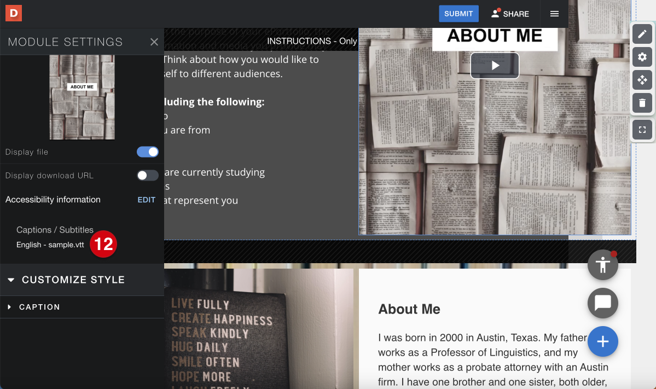Select the move module arrows icon
This screenshot has height=389, width=656.
click(x=642, y=80)
